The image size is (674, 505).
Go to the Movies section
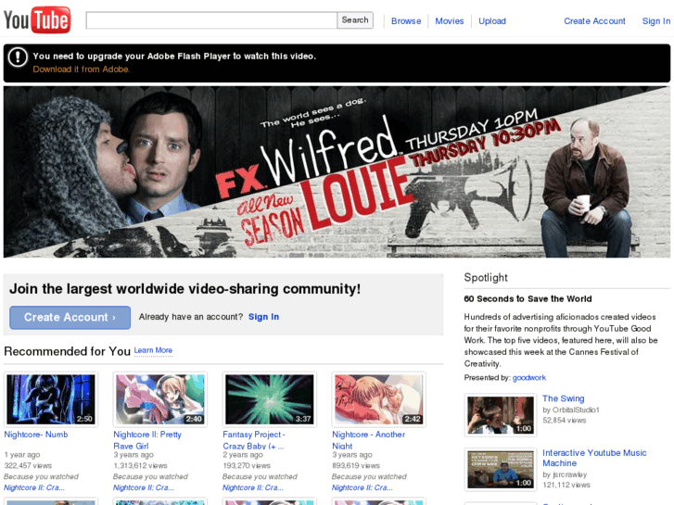450,21
